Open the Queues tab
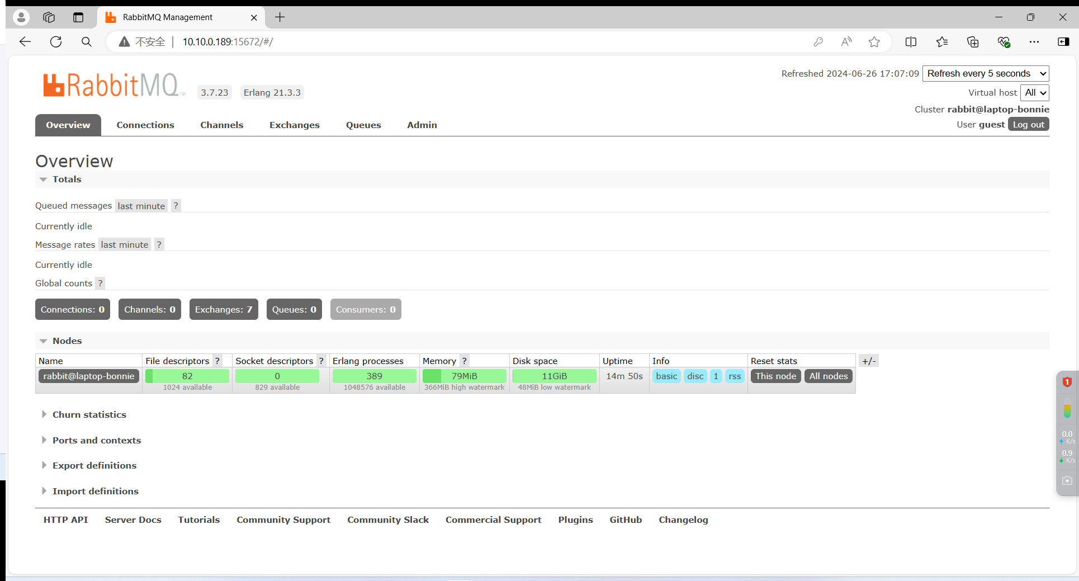 pyautogui.click(x=363, y=125)
